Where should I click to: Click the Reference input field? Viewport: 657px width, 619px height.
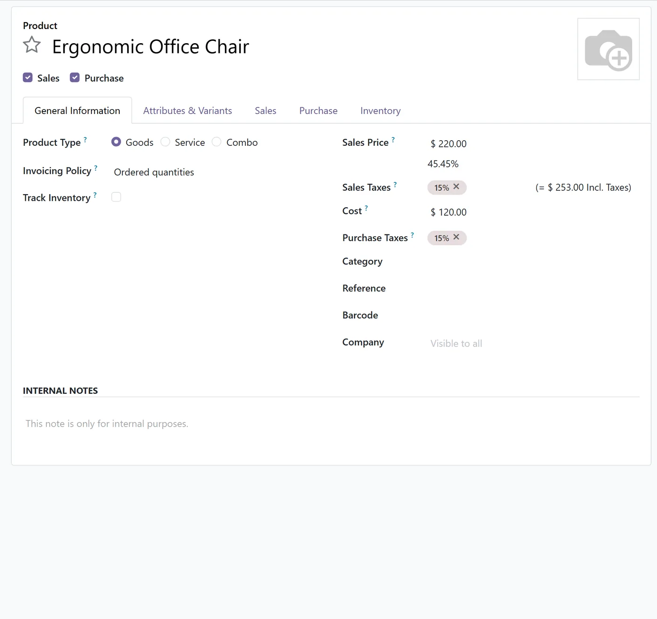(533, 288)
